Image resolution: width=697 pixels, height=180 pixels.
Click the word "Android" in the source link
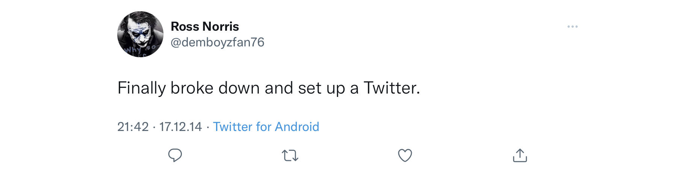point(297,126)
